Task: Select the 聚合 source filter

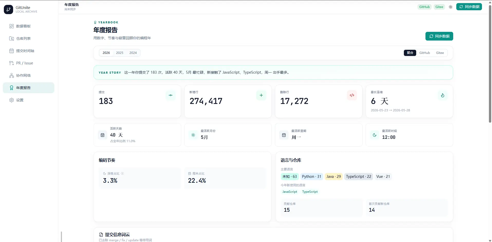Action: tap(410, 53)
